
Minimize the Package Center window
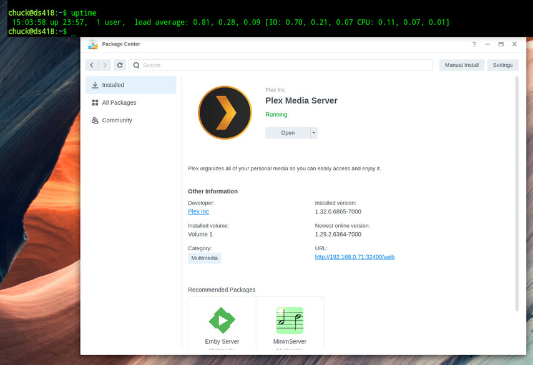(487, 44)
